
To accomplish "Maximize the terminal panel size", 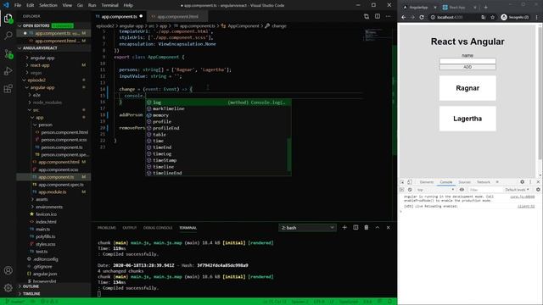I will pos(378,228).
